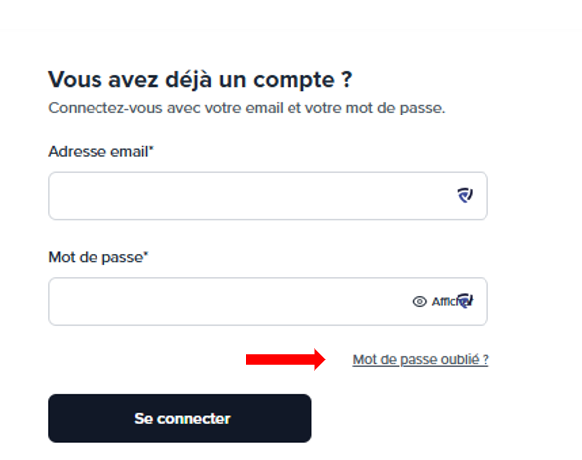
Task: Click the Adresse email label
Action: coord(100,152)
